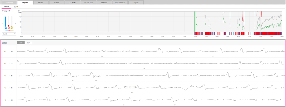Click the yellow A beat class icon
Viewport: 286px width, 107px height.
[x=12, y=29]
